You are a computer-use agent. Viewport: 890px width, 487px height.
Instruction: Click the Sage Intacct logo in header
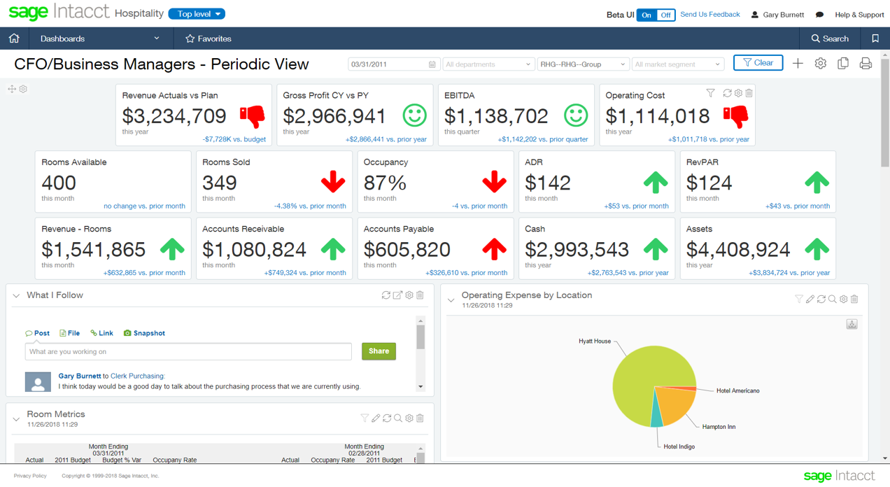point(59,12)
